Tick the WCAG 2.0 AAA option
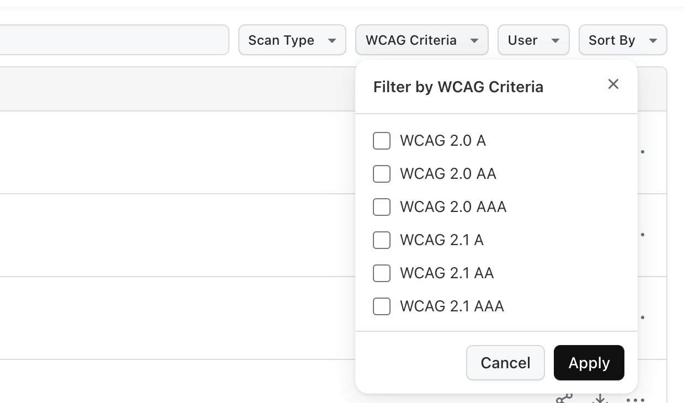Screen dimensions: 684x403 coord(382,207)
